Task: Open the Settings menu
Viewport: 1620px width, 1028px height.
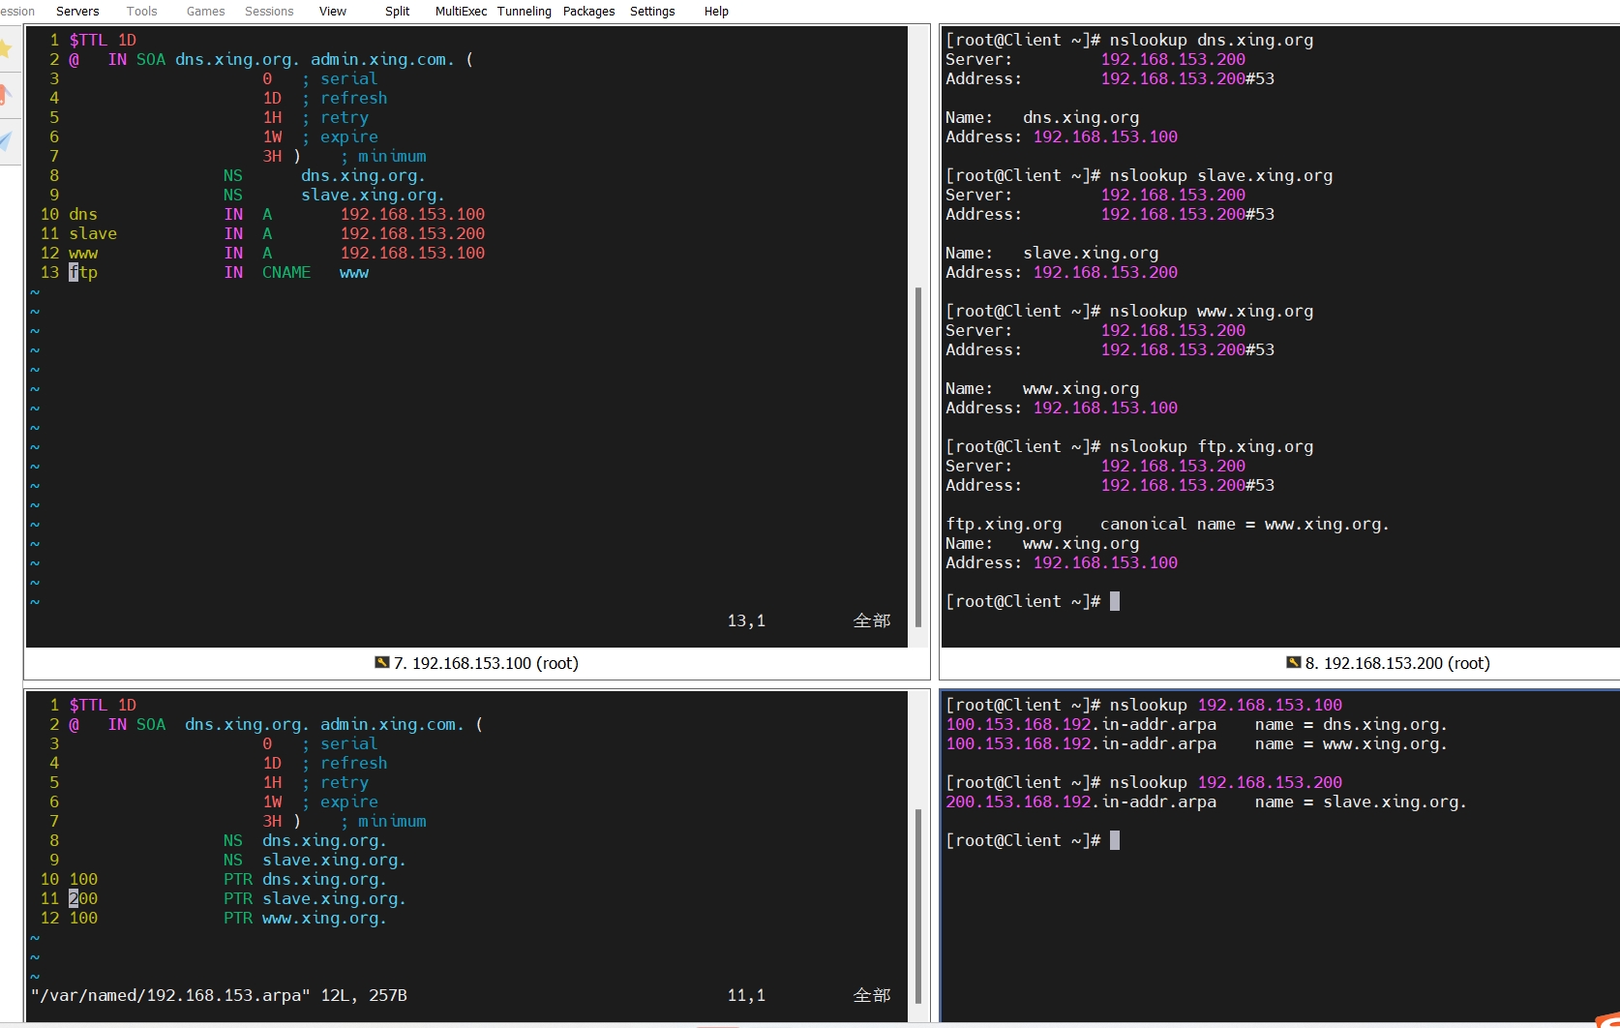Action: 652,11
